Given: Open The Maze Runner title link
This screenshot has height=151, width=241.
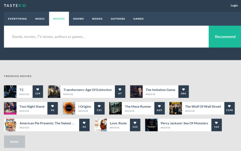Looking at the screenshot, I should coord(138,107).
